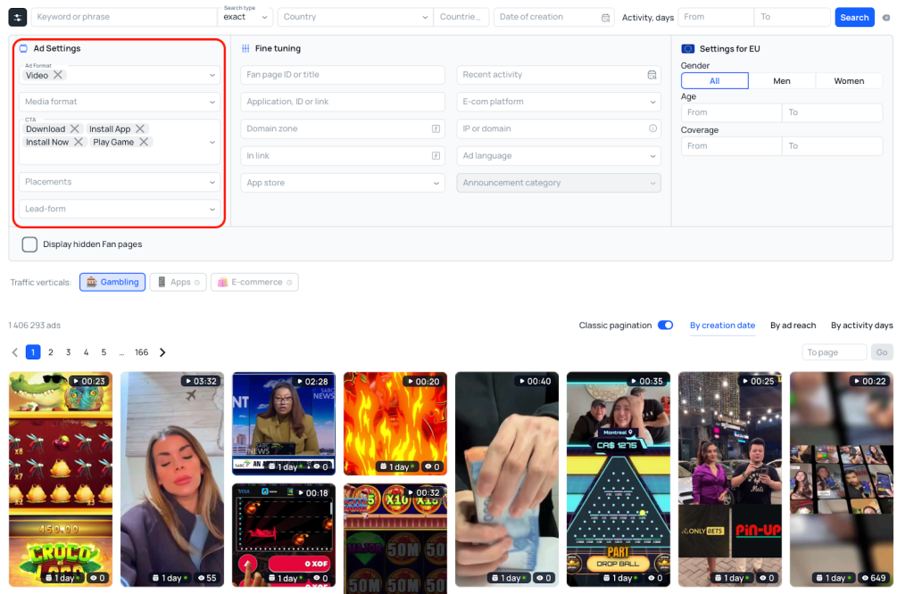
Task: Click the IP or domain info icon
Action: (652, 128)
